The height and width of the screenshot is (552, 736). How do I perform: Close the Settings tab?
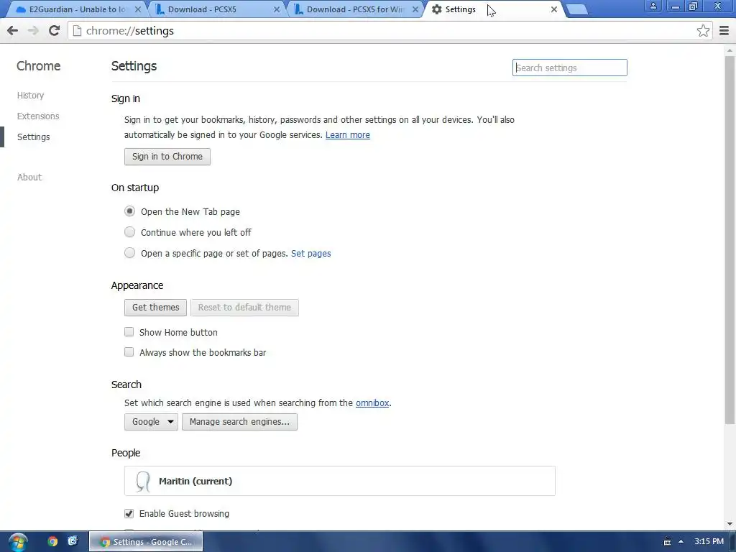click(x=554, y=9)
